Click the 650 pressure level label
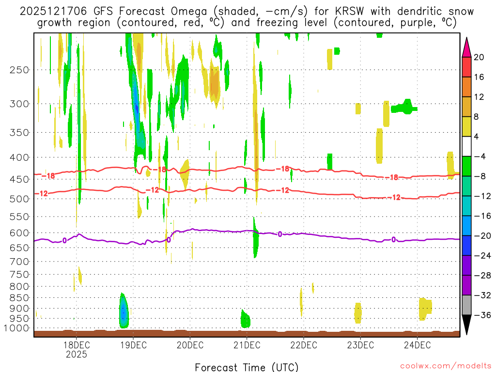Screen dimensions: 496x372 [x=19, y=248]
